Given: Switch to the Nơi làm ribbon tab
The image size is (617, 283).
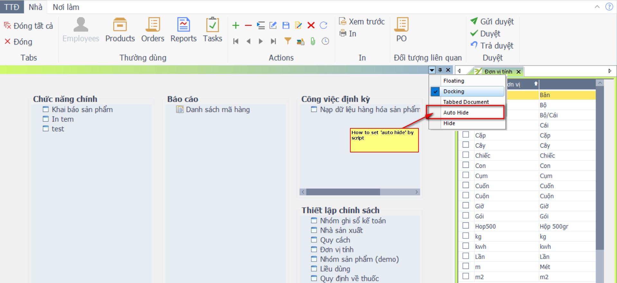Looking at the screenshot, I should click(66, 7).
